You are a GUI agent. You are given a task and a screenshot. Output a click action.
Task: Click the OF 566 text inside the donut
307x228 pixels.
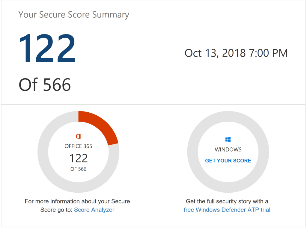(79, 168)
